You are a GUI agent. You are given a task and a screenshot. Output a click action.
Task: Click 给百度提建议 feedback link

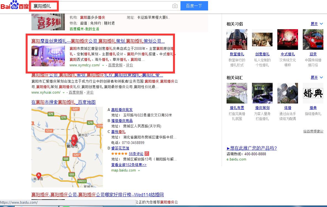[x=313, y=131]
